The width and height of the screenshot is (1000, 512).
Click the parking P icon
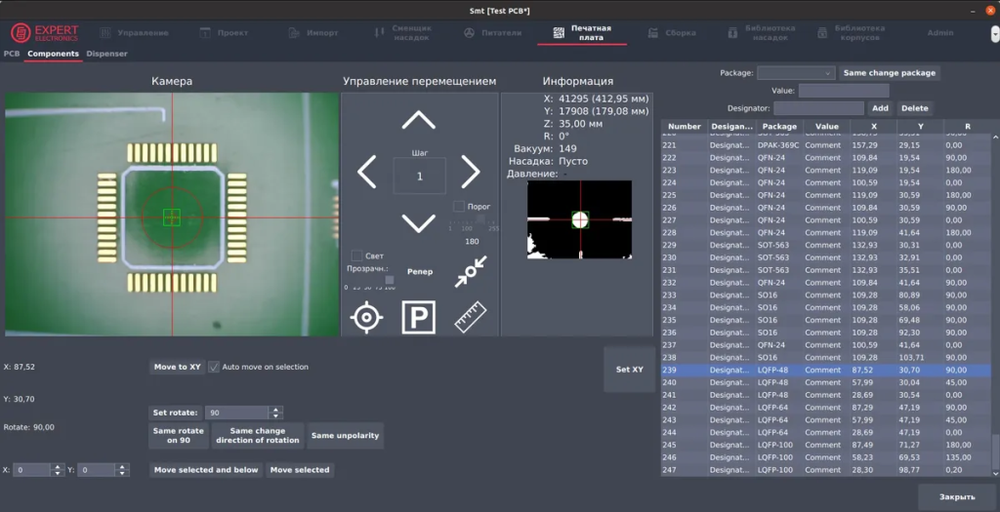pos(419,317)
